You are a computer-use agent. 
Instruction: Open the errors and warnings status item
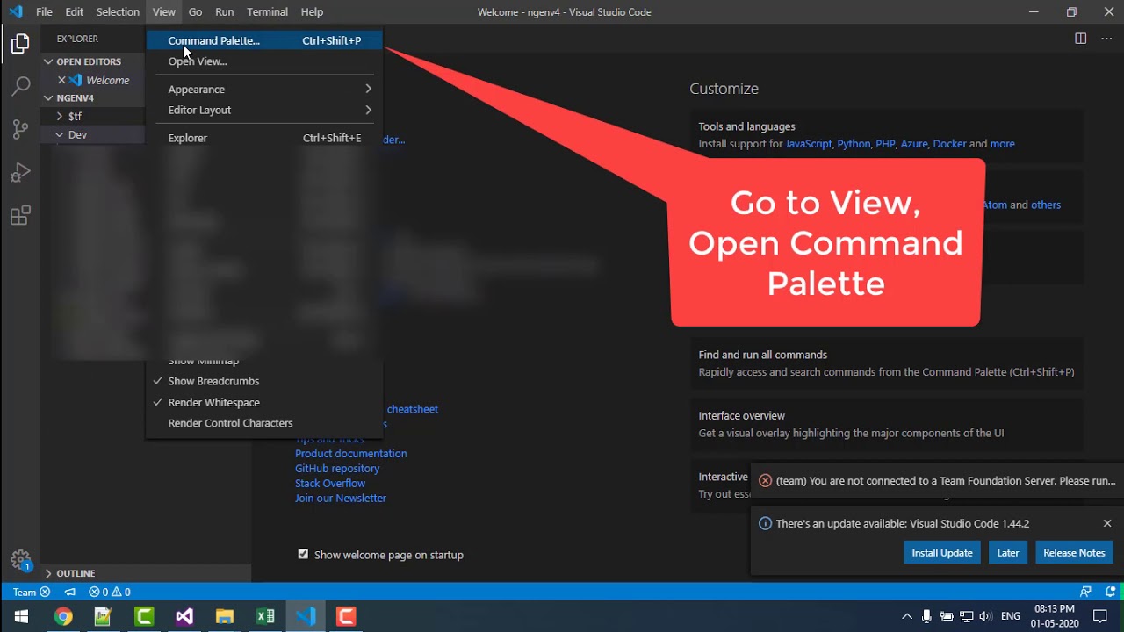[110, 592]
